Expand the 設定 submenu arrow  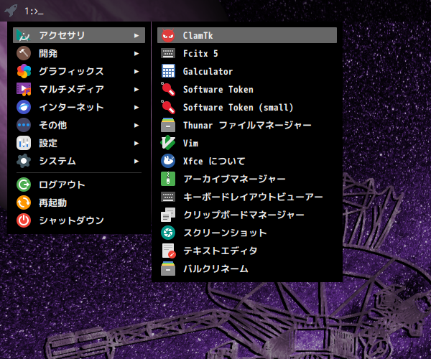coord(136,143)
